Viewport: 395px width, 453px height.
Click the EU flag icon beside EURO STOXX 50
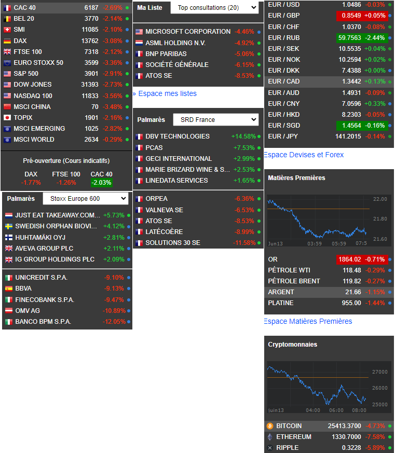[7, 63]
